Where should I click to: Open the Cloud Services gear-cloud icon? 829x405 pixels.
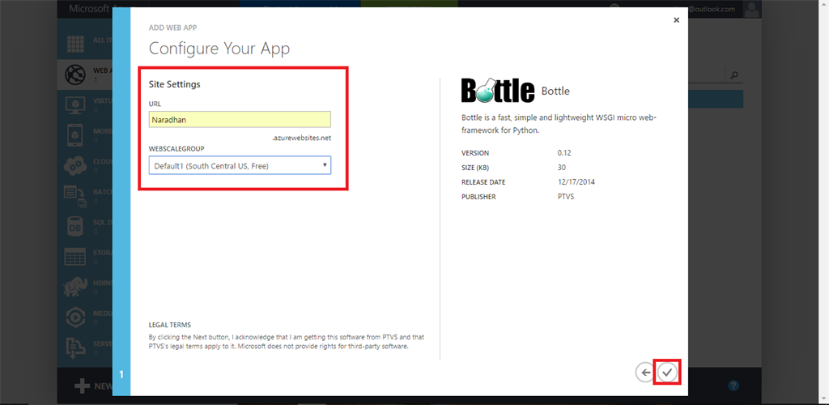click(75, 166)
